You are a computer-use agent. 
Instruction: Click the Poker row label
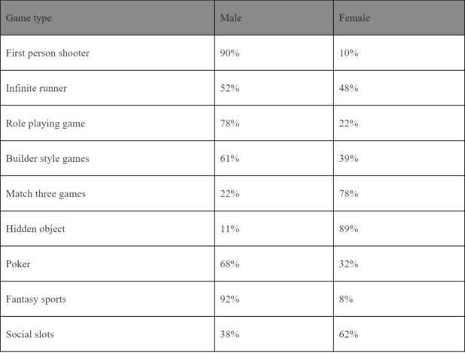point(18,264)
